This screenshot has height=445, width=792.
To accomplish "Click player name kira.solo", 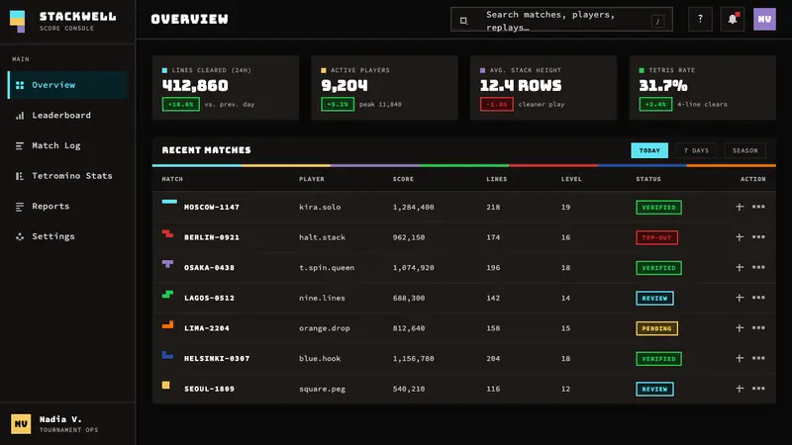I will (x=320, y=207).
